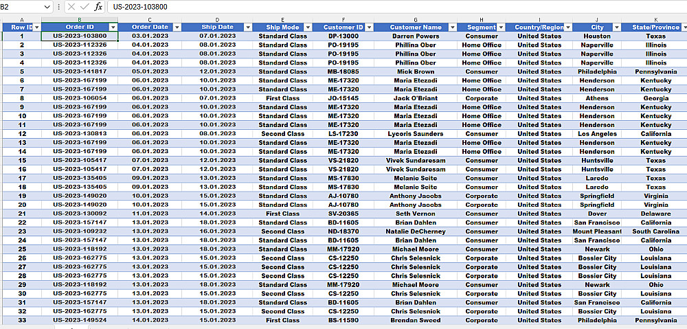This screenshot has height=329, width=687.
Task: Open the Ship Mode filter dropdown
Action: pyautogui.click(x=308, y=27)
